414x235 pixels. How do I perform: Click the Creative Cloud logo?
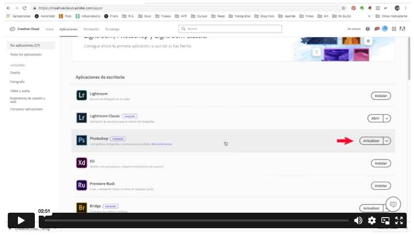point(12,29)
